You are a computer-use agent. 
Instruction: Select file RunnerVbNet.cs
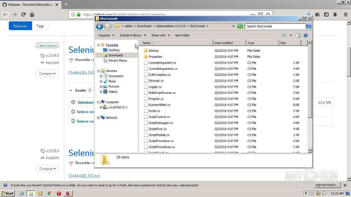pos(159,105)
